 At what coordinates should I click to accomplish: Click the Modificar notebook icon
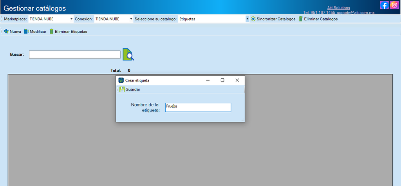click(26, 32)
